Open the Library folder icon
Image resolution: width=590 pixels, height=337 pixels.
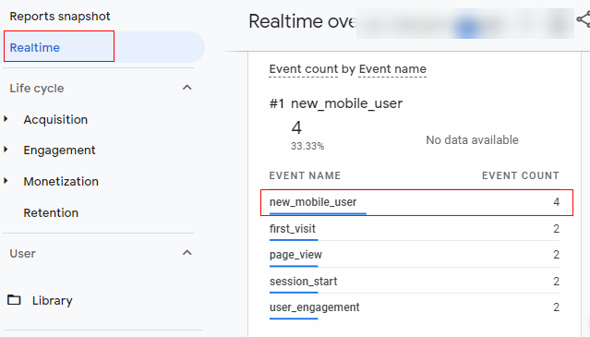pyautogui.click(x=14, y=300)
